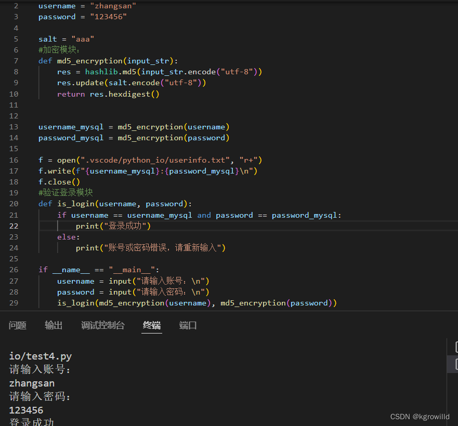
Task: Click line number 7 in gutter
Action: point(16,61)
